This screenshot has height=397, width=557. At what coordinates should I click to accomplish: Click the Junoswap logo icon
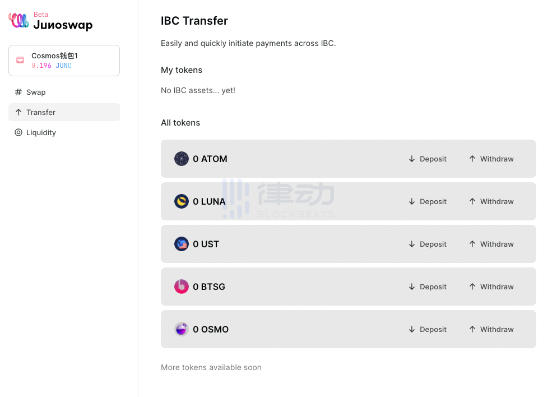[18, 21]
